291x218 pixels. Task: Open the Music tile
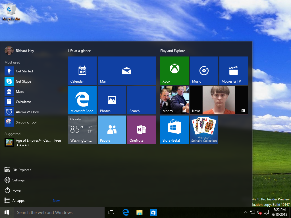click(204, 71)
